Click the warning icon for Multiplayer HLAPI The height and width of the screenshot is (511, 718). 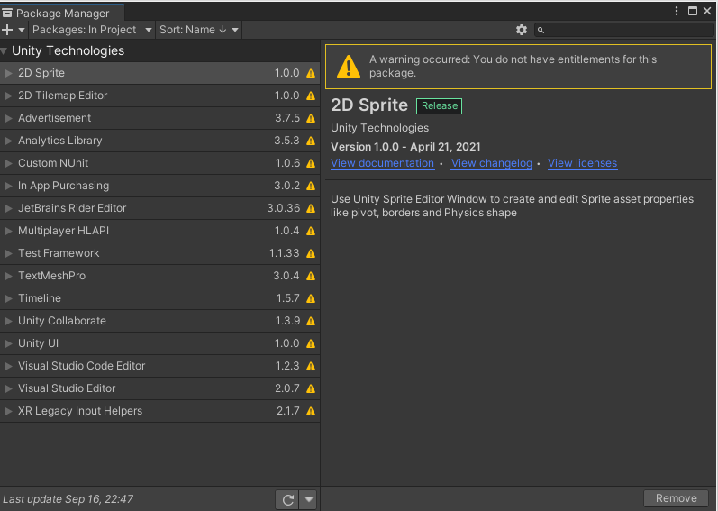311,231
